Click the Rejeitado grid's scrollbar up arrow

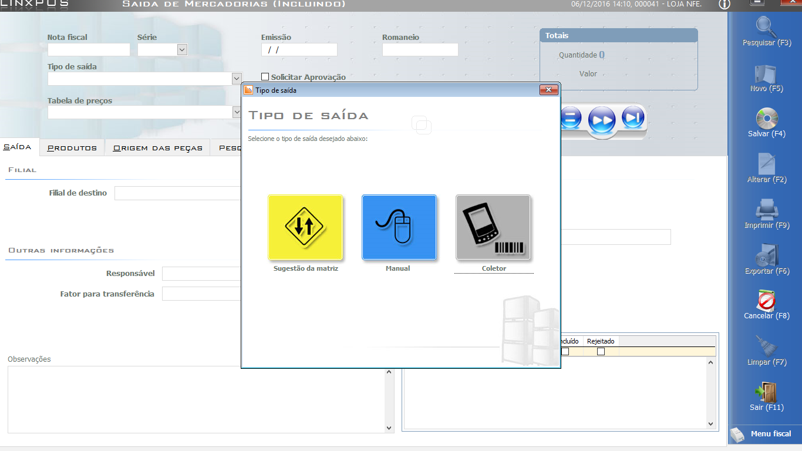711,363
